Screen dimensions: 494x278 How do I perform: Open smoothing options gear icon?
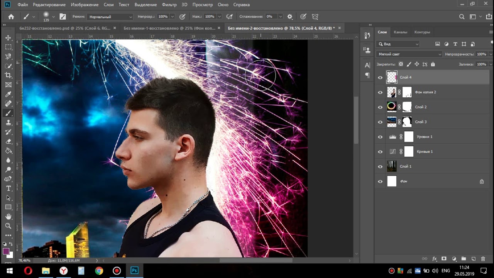pos(290,17)
